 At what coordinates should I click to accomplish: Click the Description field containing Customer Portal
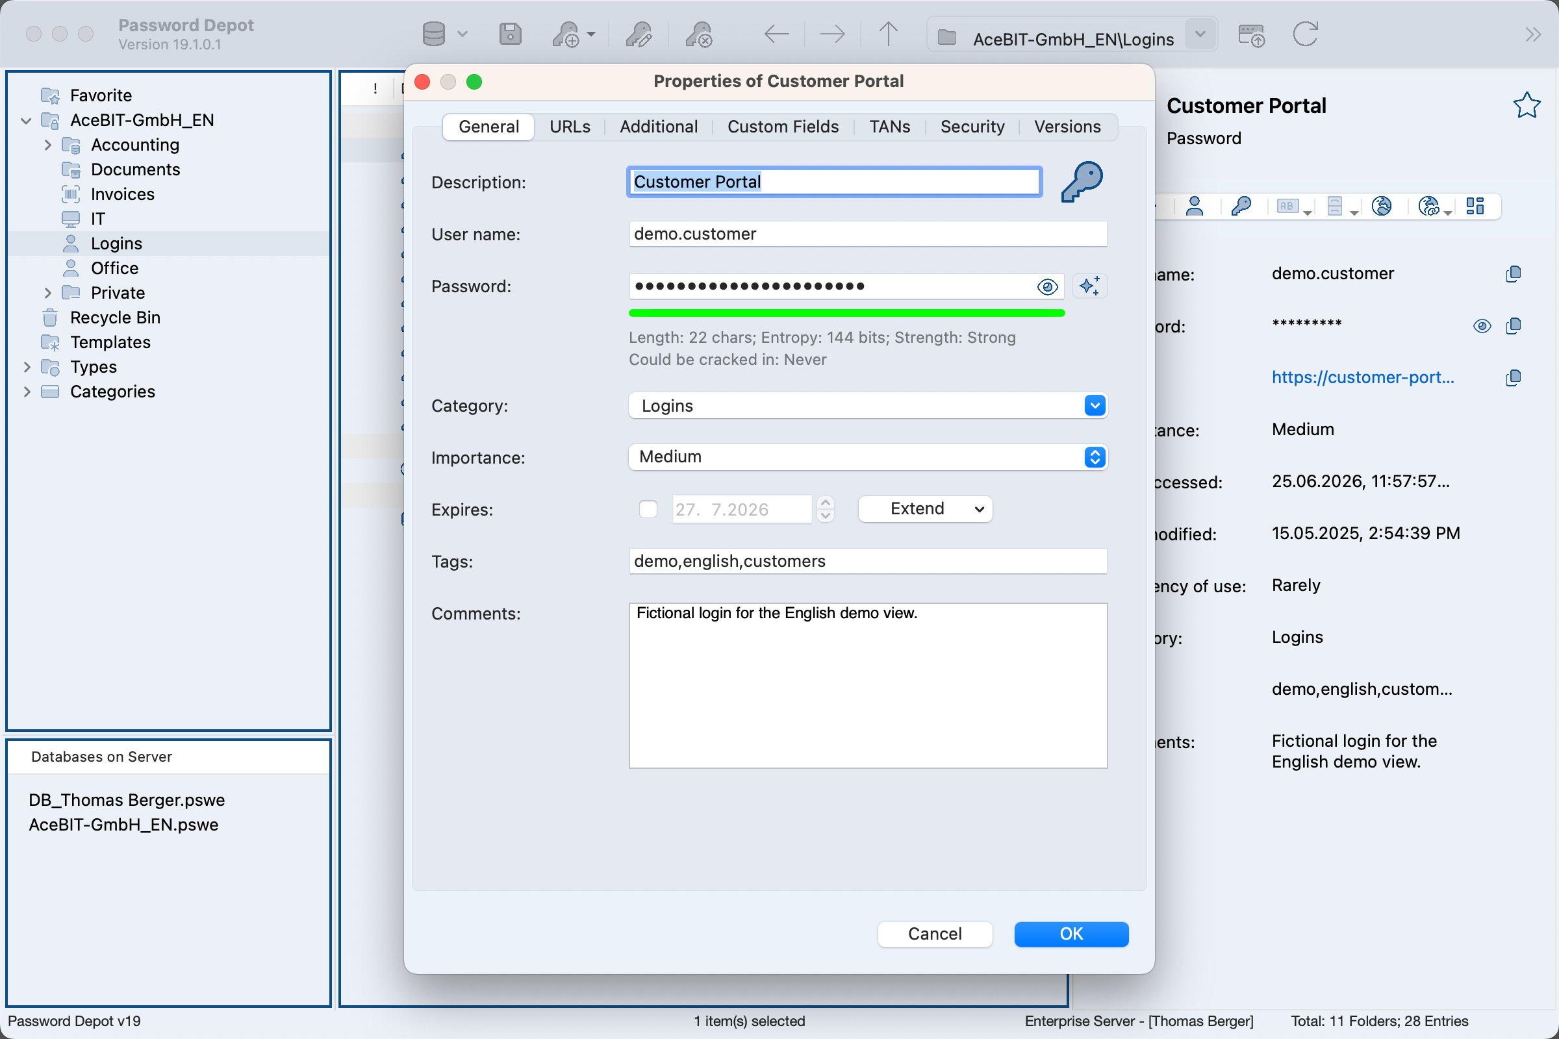(x=835, y=182)
